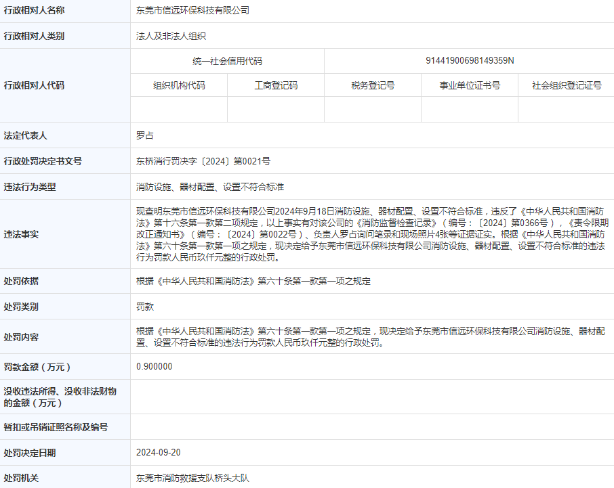
Task: Click the '处罚决定日期' label
Action: click(x=30, y=453)
